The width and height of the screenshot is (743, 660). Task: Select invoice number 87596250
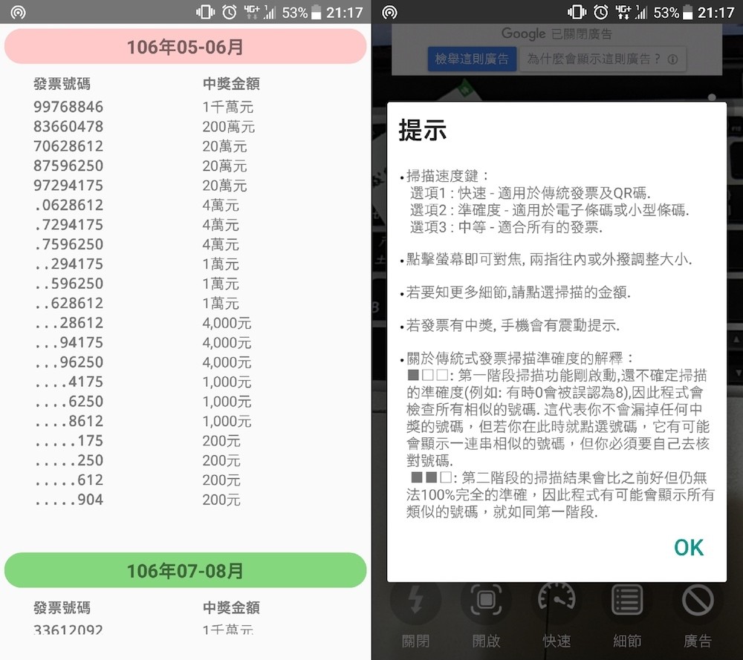tap(68, 166)
